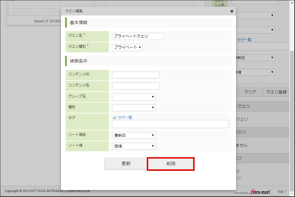Click the クエリ登録 button

(276, 92)
